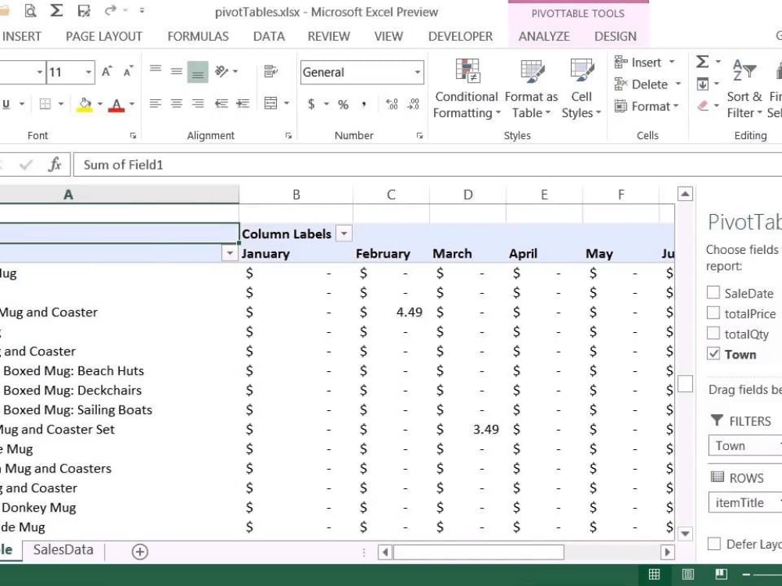
Task: Click the AutoSum sigma icon
Action: click(x=702, y=60)
